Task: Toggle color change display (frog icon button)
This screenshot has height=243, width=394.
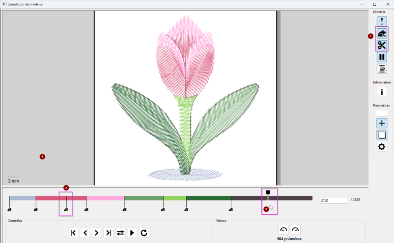Action: click(x=382, y=33)
